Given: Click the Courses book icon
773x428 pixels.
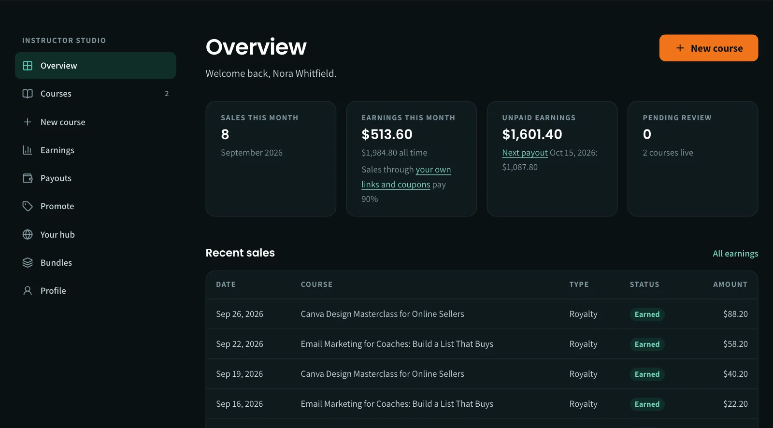Looking at the screenshot, I should tap(28, 94).
